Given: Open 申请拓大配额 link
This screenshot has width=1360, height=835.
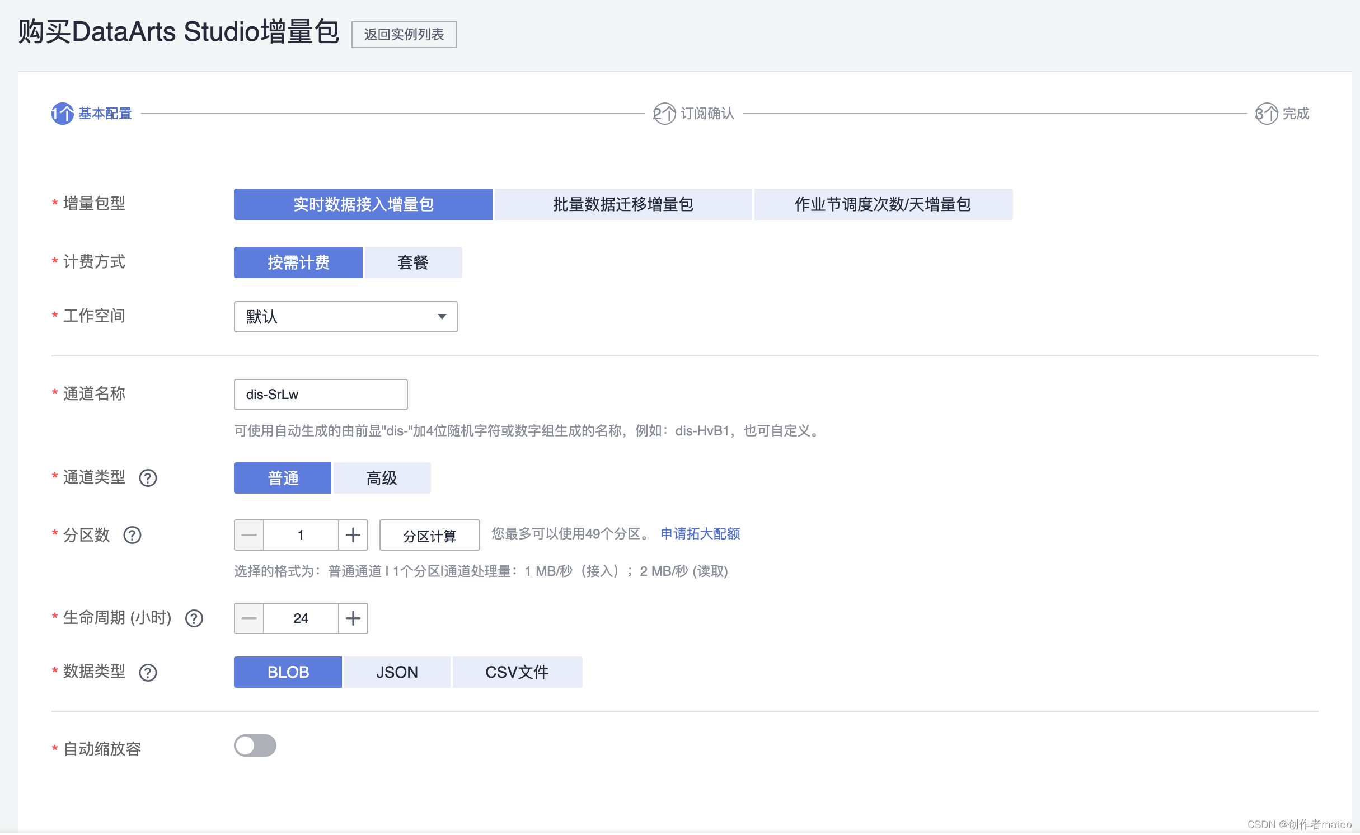Looking at the screenshot, I should click(700, 534).
